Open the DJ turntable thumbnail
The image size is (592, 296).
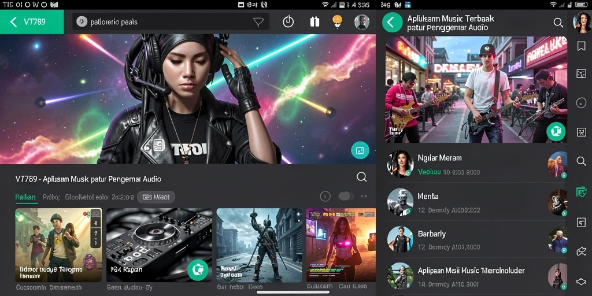[159, 245]
